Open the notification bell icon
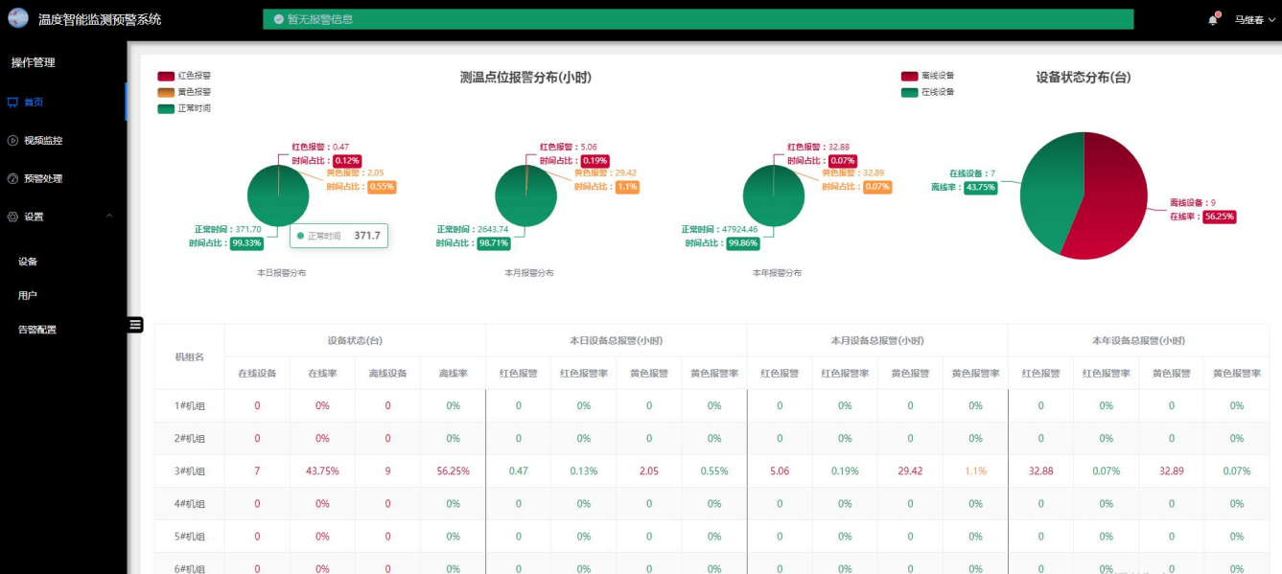This screenshot has height=574, width=1282. click(1213, 20)
